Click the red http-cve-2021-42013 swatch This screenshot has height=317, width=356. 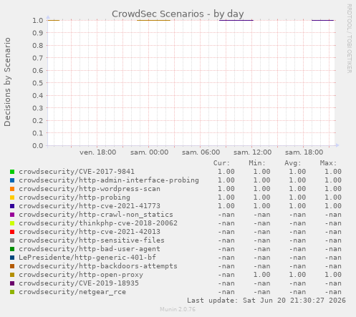(12, 232)
